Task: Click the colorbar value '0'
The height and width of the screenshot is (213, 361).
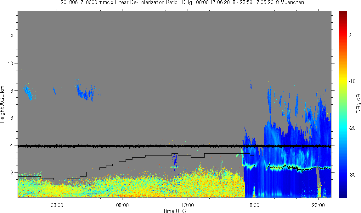Action: tap(350, 35)
